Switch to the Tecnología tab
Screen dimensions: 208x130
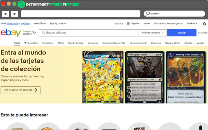tap(48, 43)
